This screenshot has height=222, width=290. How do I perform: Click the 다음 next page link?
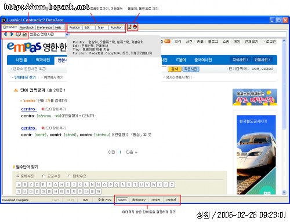[132, 152]
